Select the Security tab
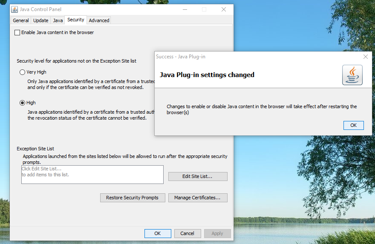Image resolution: width=375 pixels, height=244 pixels. (x=75, y=20)
